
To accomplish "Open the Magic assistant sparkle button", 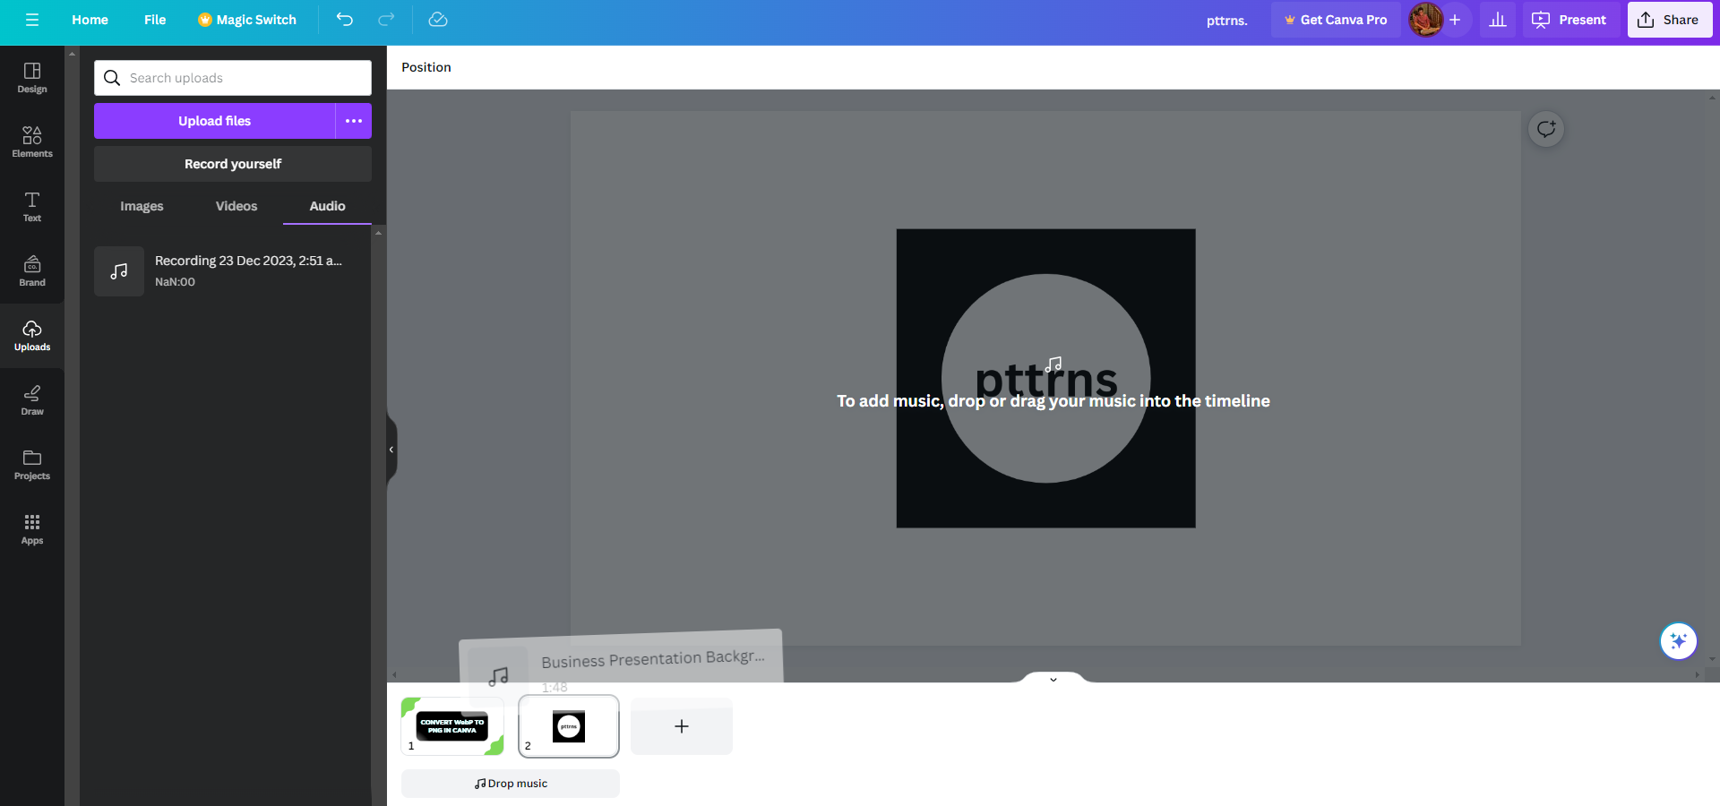I will (1679, 641).
